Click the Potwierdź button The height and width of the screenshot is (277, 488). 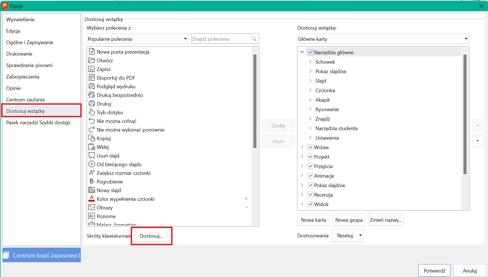tap(434, 271)
